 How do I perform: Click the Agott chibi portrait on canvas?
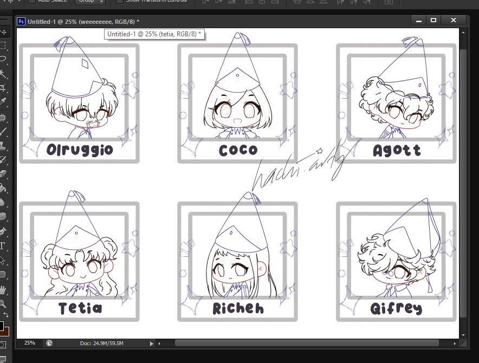(x=397, y=89)
